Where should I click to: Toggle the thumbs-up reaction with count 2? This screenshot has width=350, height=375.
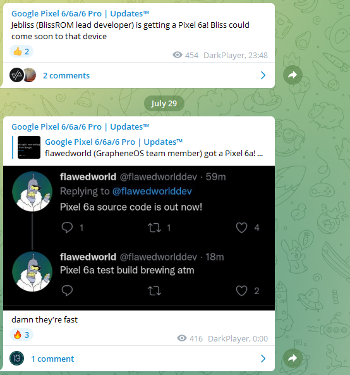tap(21, 51)
